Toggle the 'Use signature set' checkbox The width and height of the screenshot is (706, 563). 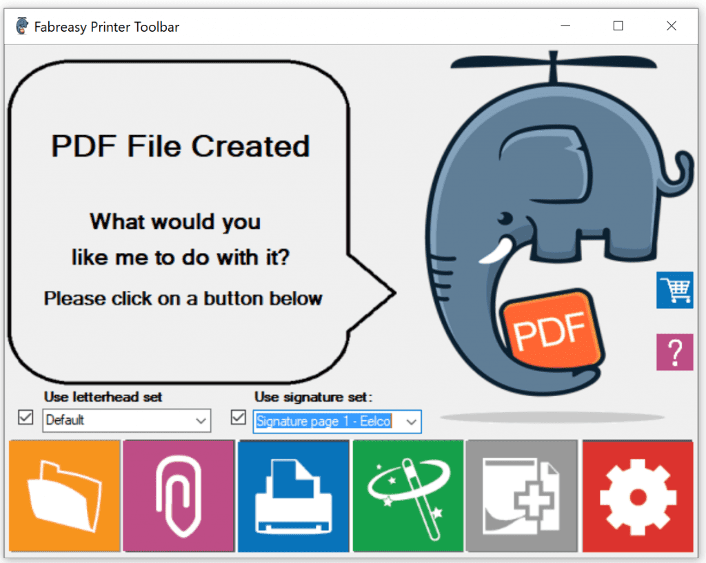pos(239,418)
